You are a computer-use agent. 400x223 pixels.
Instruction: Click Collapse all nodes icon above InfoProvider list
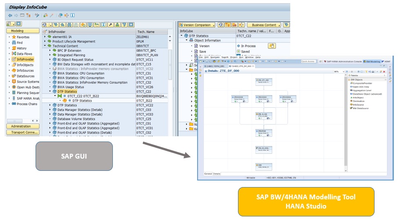62,25
